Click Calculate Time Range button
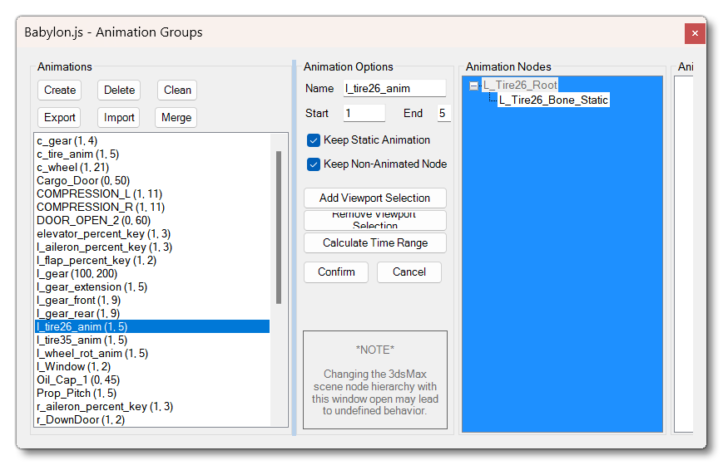 coord(375,243)
